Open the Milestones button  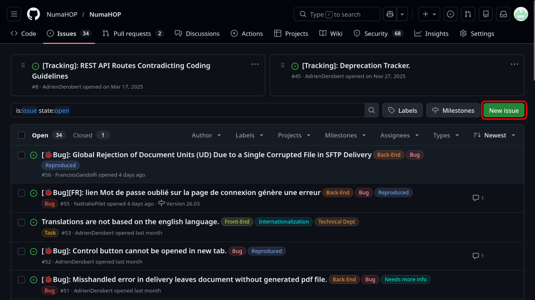point(453,110)
